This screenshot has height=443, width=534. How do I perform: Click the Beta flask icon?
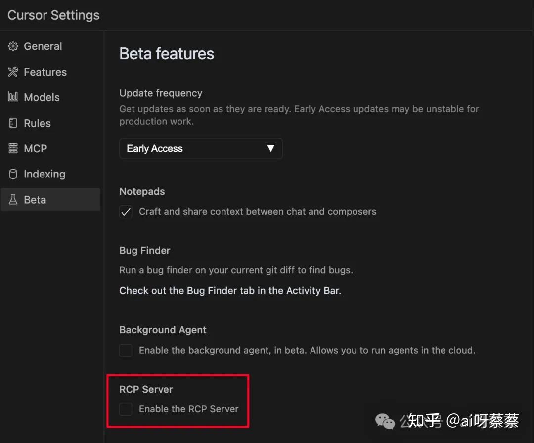click(x=13, y=200)
